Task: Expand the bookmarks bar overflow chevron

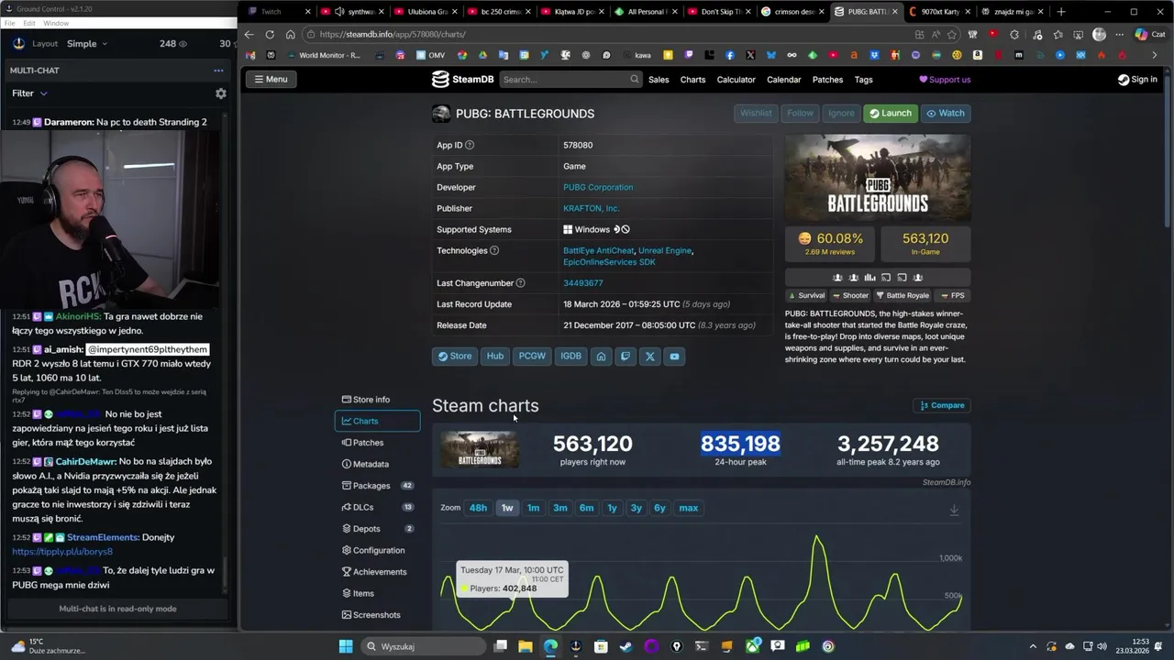Action: click(x=1154, y=55)
